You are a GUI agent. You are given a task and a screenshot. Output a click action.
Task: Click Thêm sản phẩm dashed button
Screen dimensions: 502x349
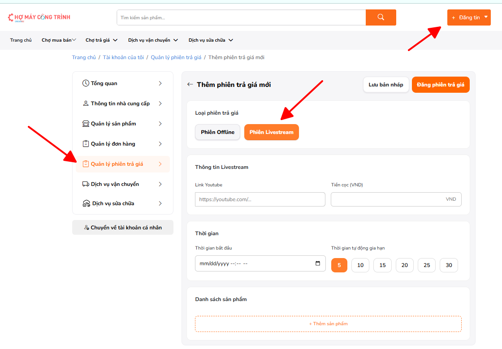coord(328,324)
